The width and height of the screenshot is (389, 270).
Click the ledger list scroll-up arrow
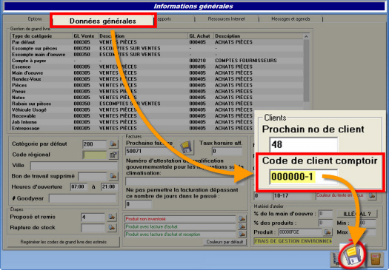tap(306, 37)
